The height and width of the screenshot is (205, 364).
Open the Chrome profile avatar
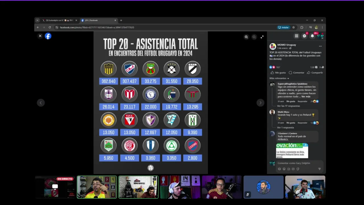click(x=317, y=27)
